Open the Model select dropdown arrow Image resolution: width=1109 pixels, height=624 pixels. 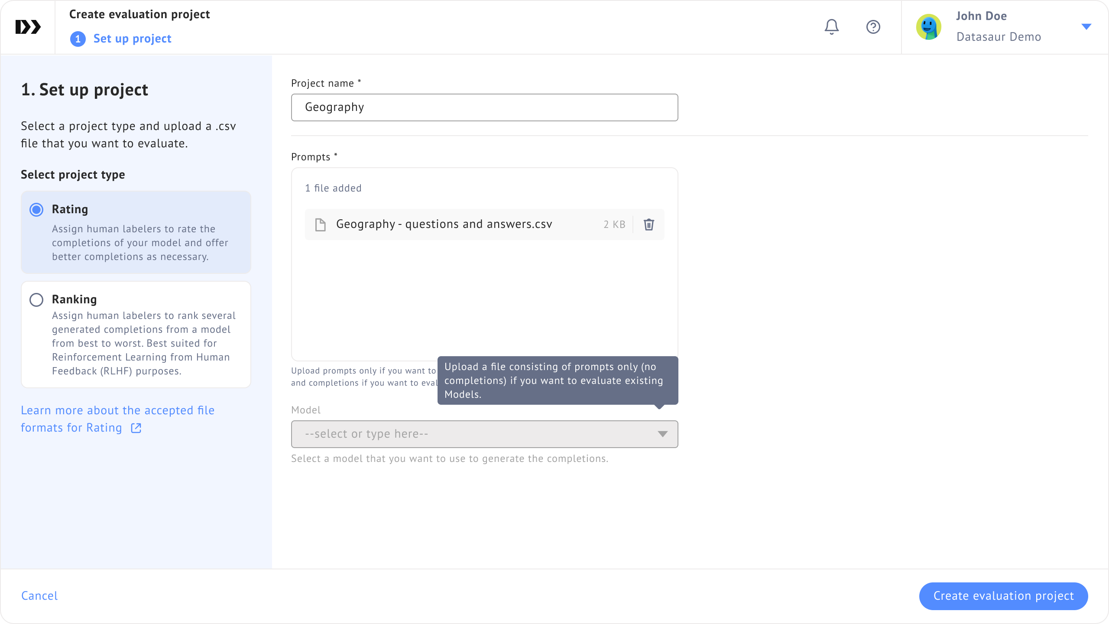(x=662, y=434)
